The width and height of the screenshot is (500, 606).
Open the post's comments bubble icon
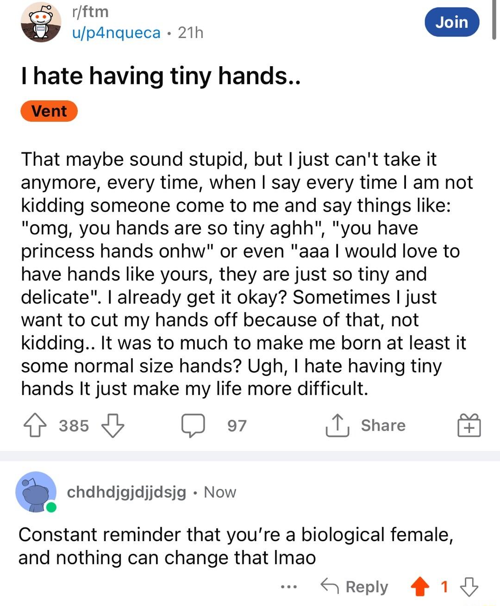193,425
